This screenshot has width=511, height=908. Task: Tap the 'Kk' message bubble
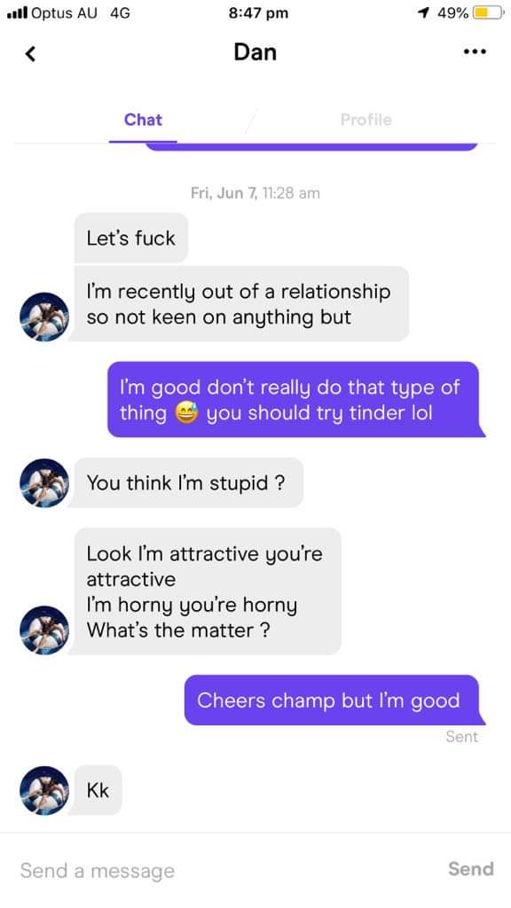click(x=98, y=790)
